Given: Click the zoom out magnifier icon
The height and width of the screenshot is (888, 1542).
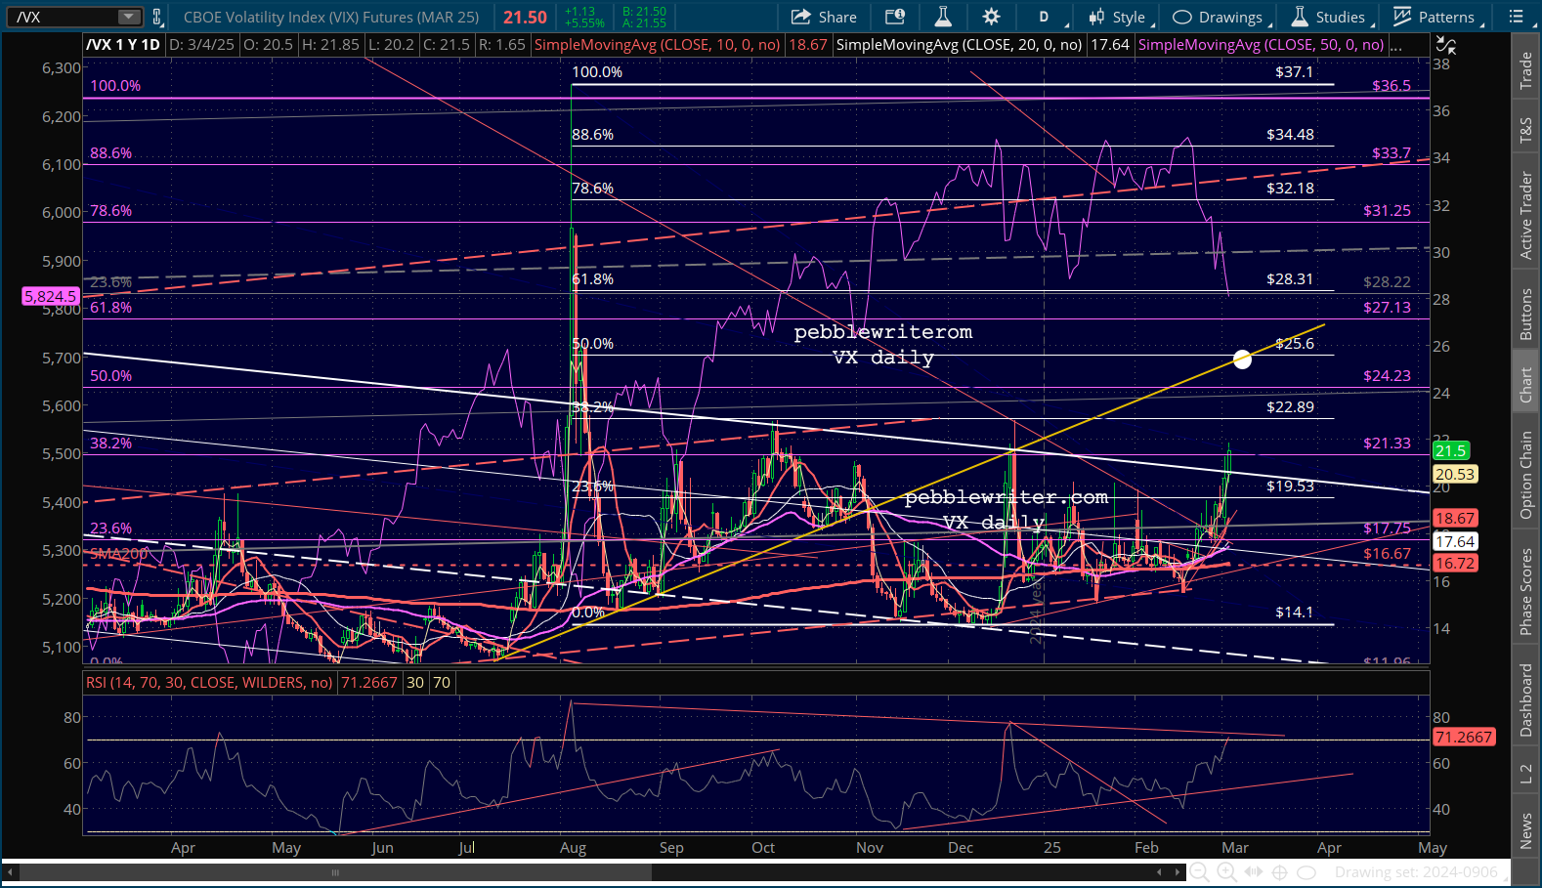Looking at the screenshot, I should tap(1199, 872).
